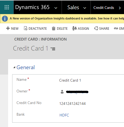Expand the Dynamics 365 dropdown chevron
This screenshot has height=127, width=124.
coord(56,8)
